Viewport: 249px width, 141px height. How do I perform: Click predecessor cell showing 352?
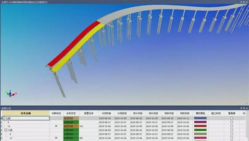click(89, 138)
